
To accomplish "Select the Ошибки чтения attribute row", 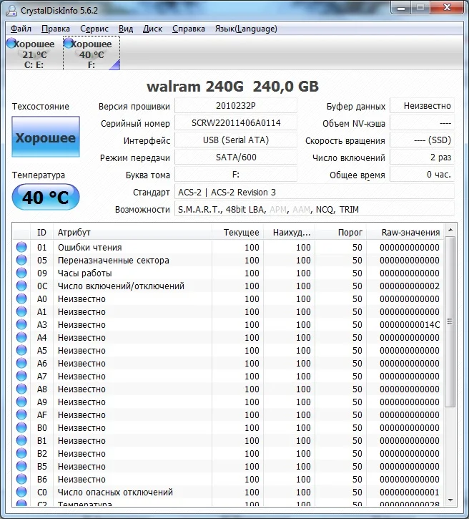I will 228,247.
